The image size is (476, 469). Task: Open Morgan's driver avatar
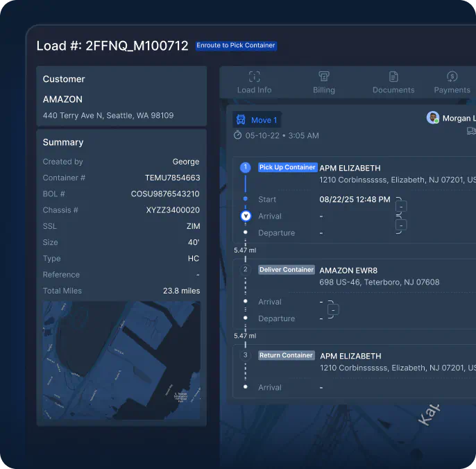coord(432,118)
